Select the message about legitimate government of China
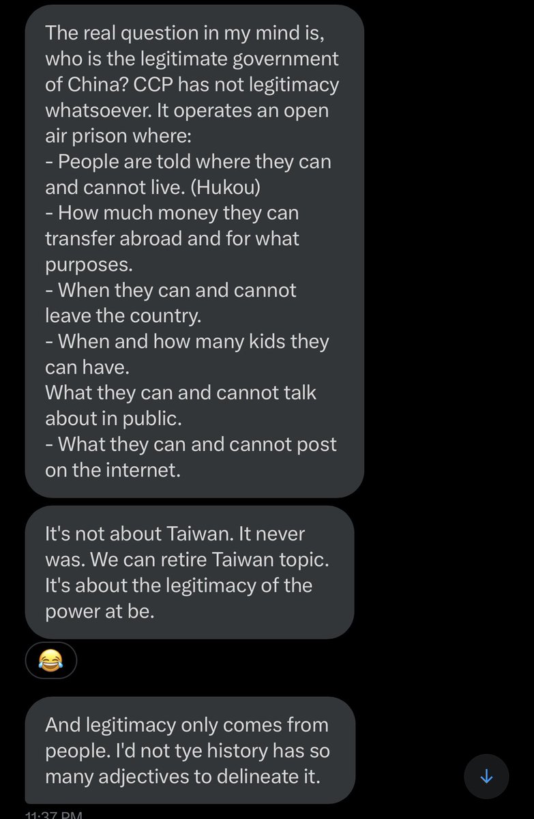This screenshot has width=534, height=819. [194, 250]
